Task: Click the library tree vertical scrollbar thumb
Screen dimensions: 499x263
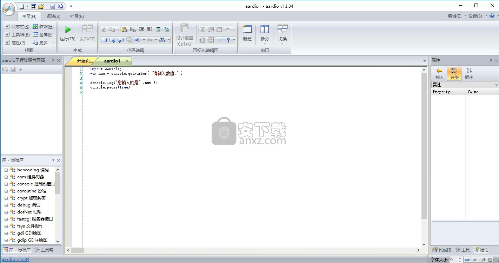Action: 58,183
